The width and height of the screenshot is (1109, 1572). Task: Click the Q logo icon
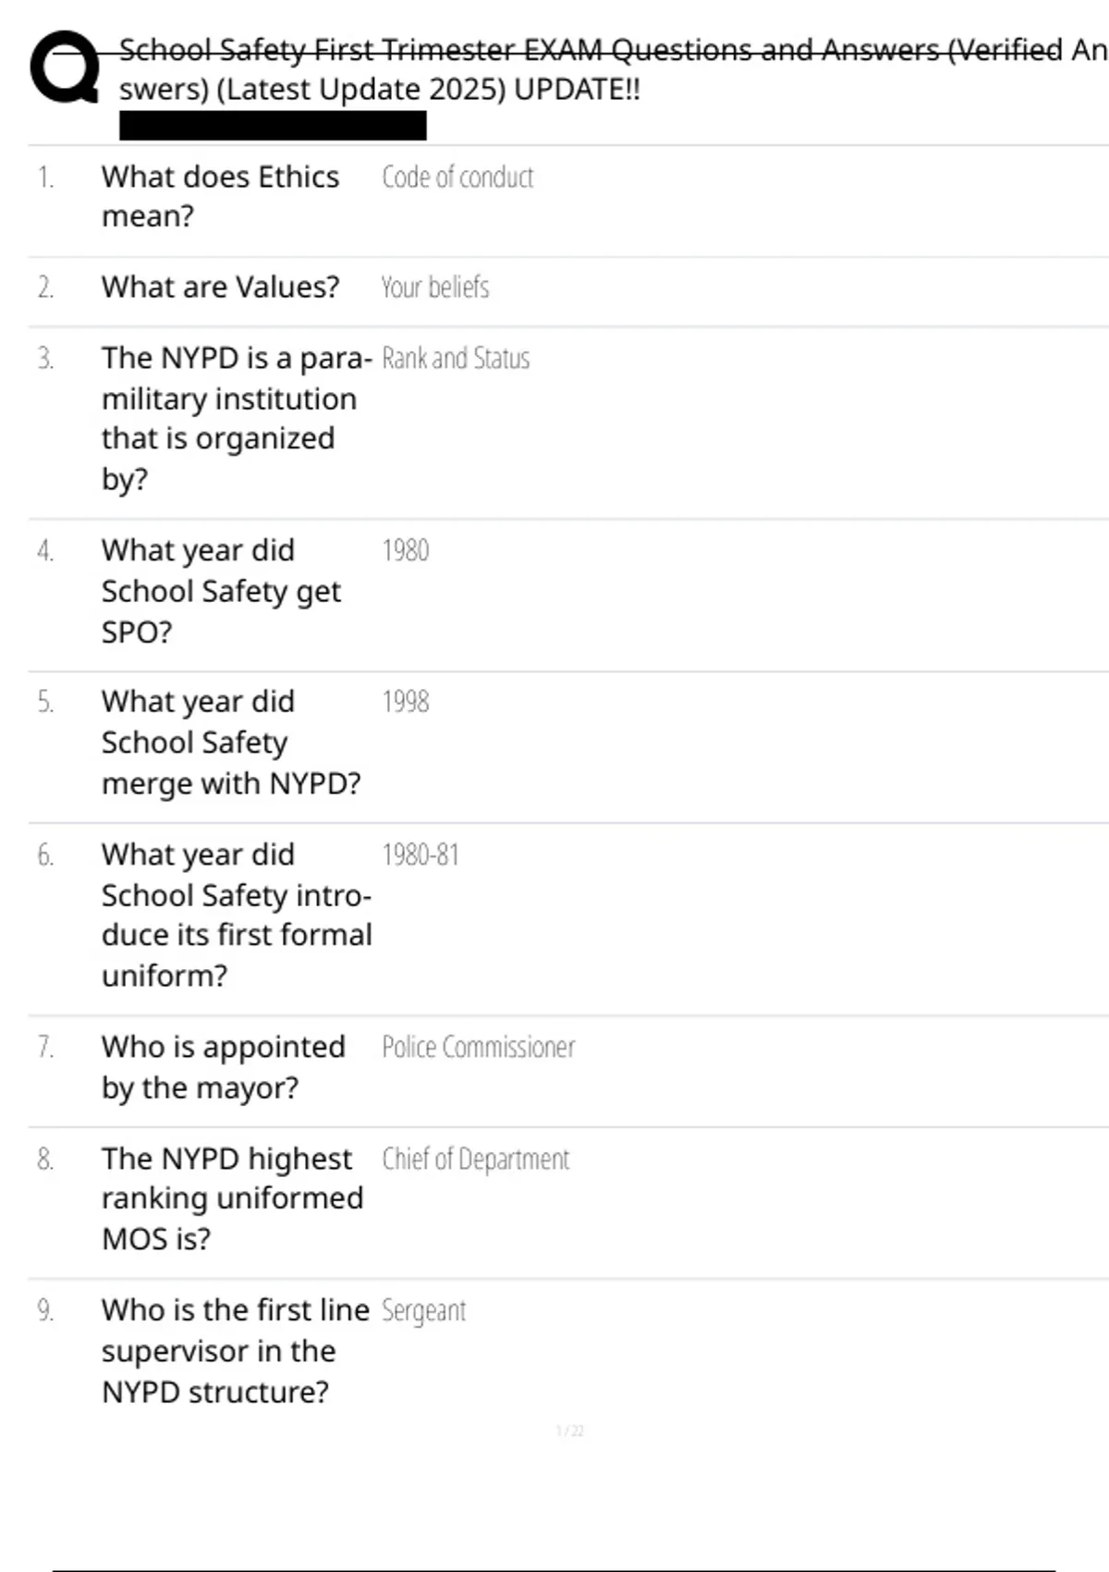65,67
